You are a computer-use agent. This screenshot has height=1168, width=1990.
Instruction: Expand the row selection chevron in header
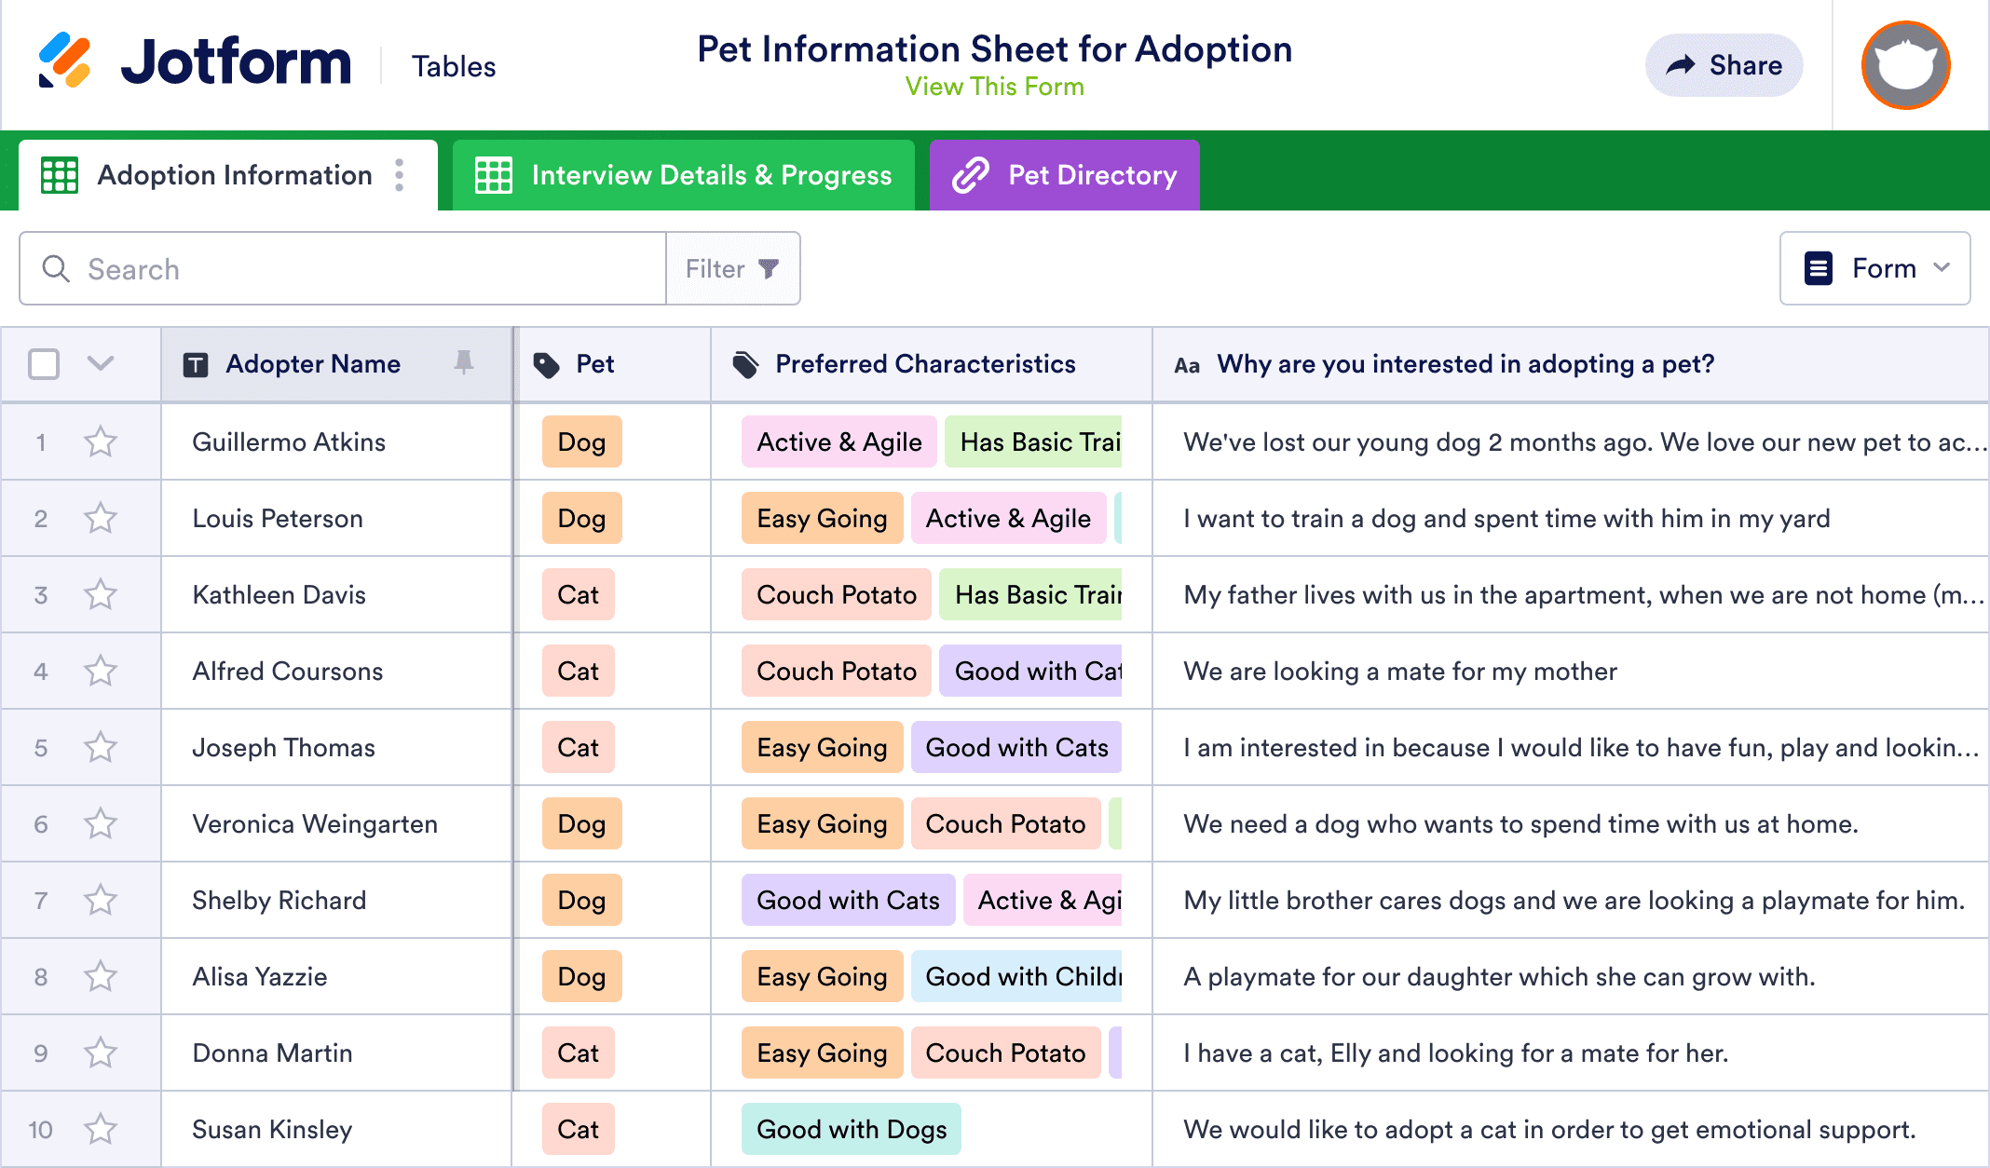click(101, 363)
